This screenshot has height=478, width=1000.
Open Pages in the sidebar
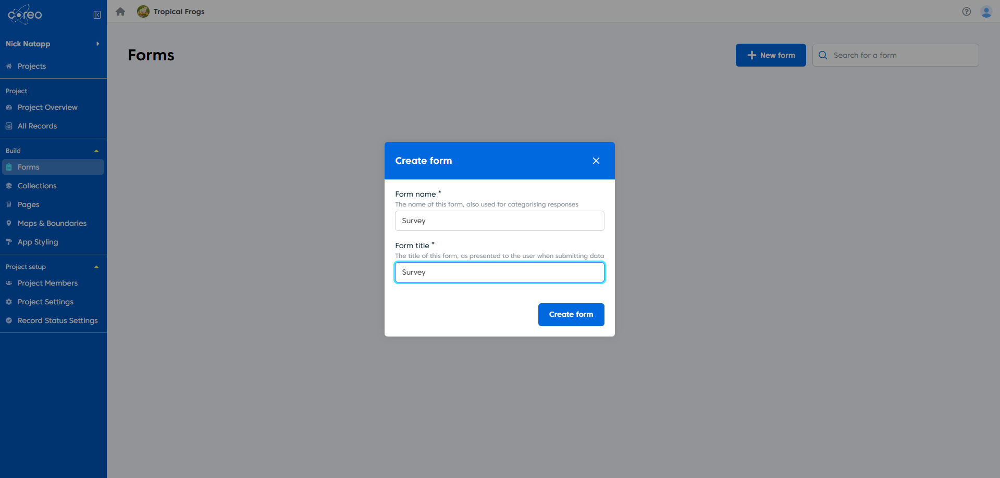pyautogui.click(x=53, y=204)
